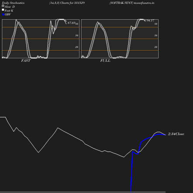Screen dimensions: 193x193
Task: Click the 50 axis label in FAST chart
Action: [77, 36]
